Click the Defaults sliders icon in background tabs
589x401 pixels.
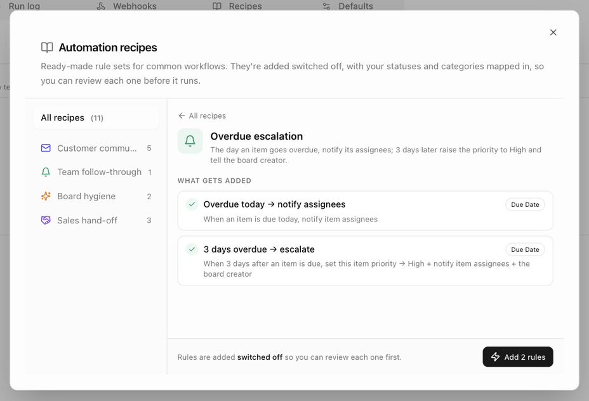click(x=326, y=6)
